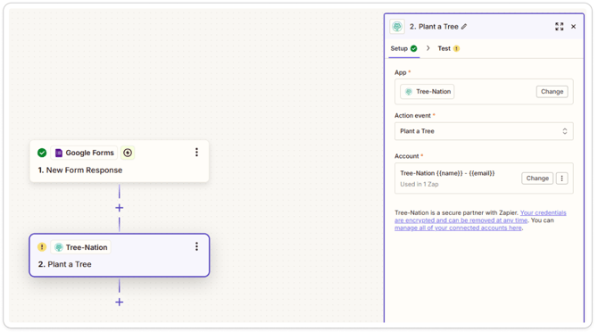Open the three-dot menu on Plant a Tree step
The width and height of the screenshot is (598, 332).
click(196, 246)
